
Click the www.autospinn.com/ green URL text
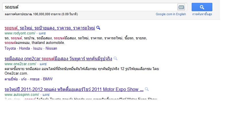tap(22, 95)
